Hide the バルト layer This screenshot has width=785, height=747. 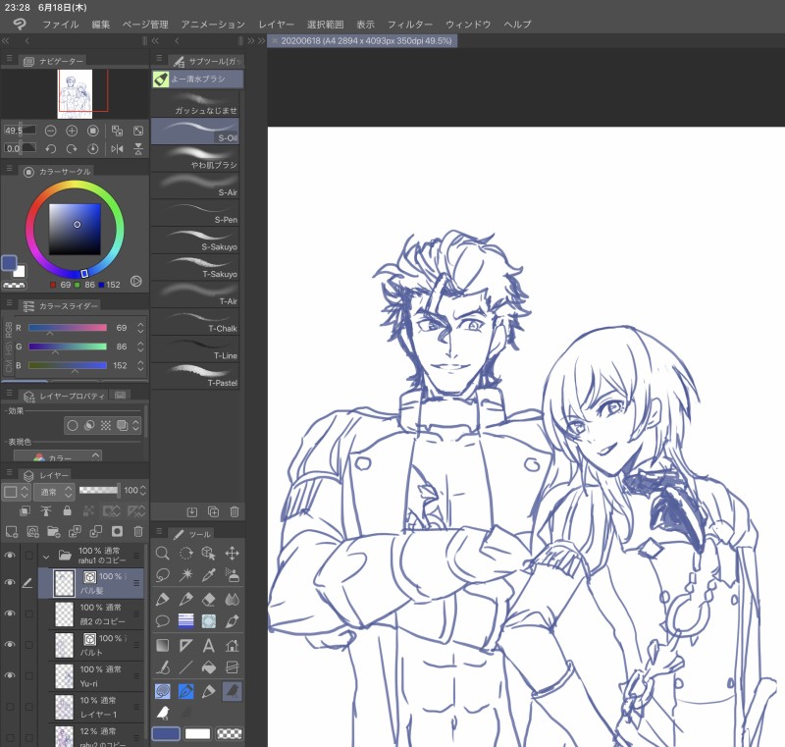coord(10,645)
